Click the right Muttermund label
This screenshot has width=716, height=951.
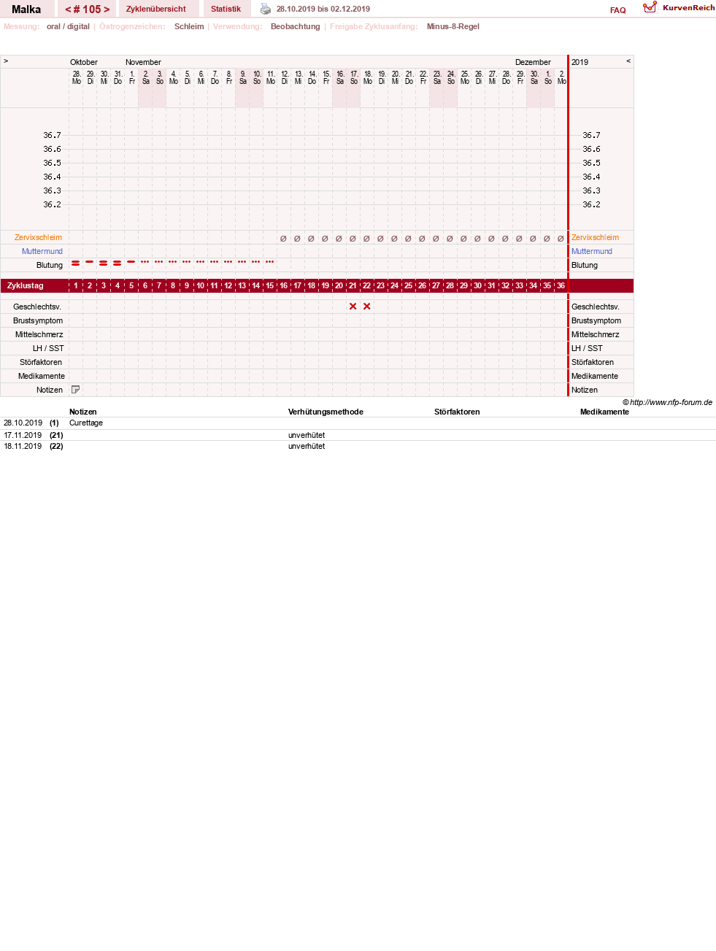coord(592,251)
